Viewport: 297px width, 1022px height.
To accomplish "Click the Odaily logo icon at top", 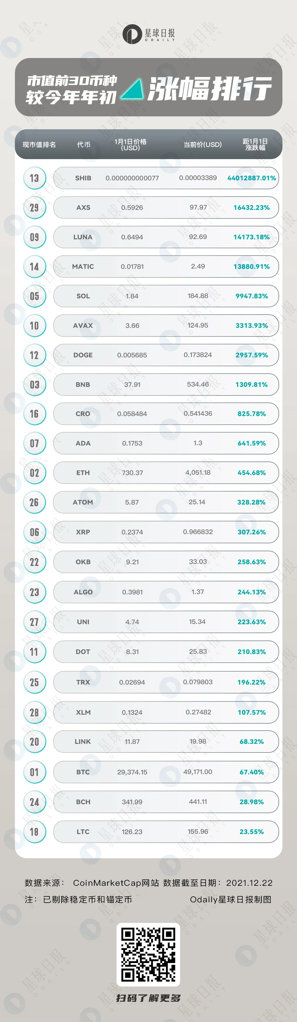I will click(132, 34).
